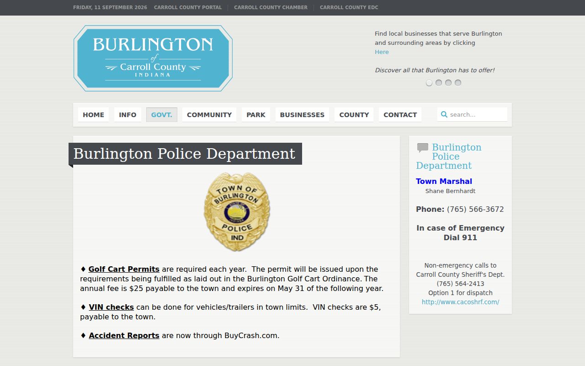Open the Home menu item
This screenshot has height=366, width=585.
[x=93, y=115]
